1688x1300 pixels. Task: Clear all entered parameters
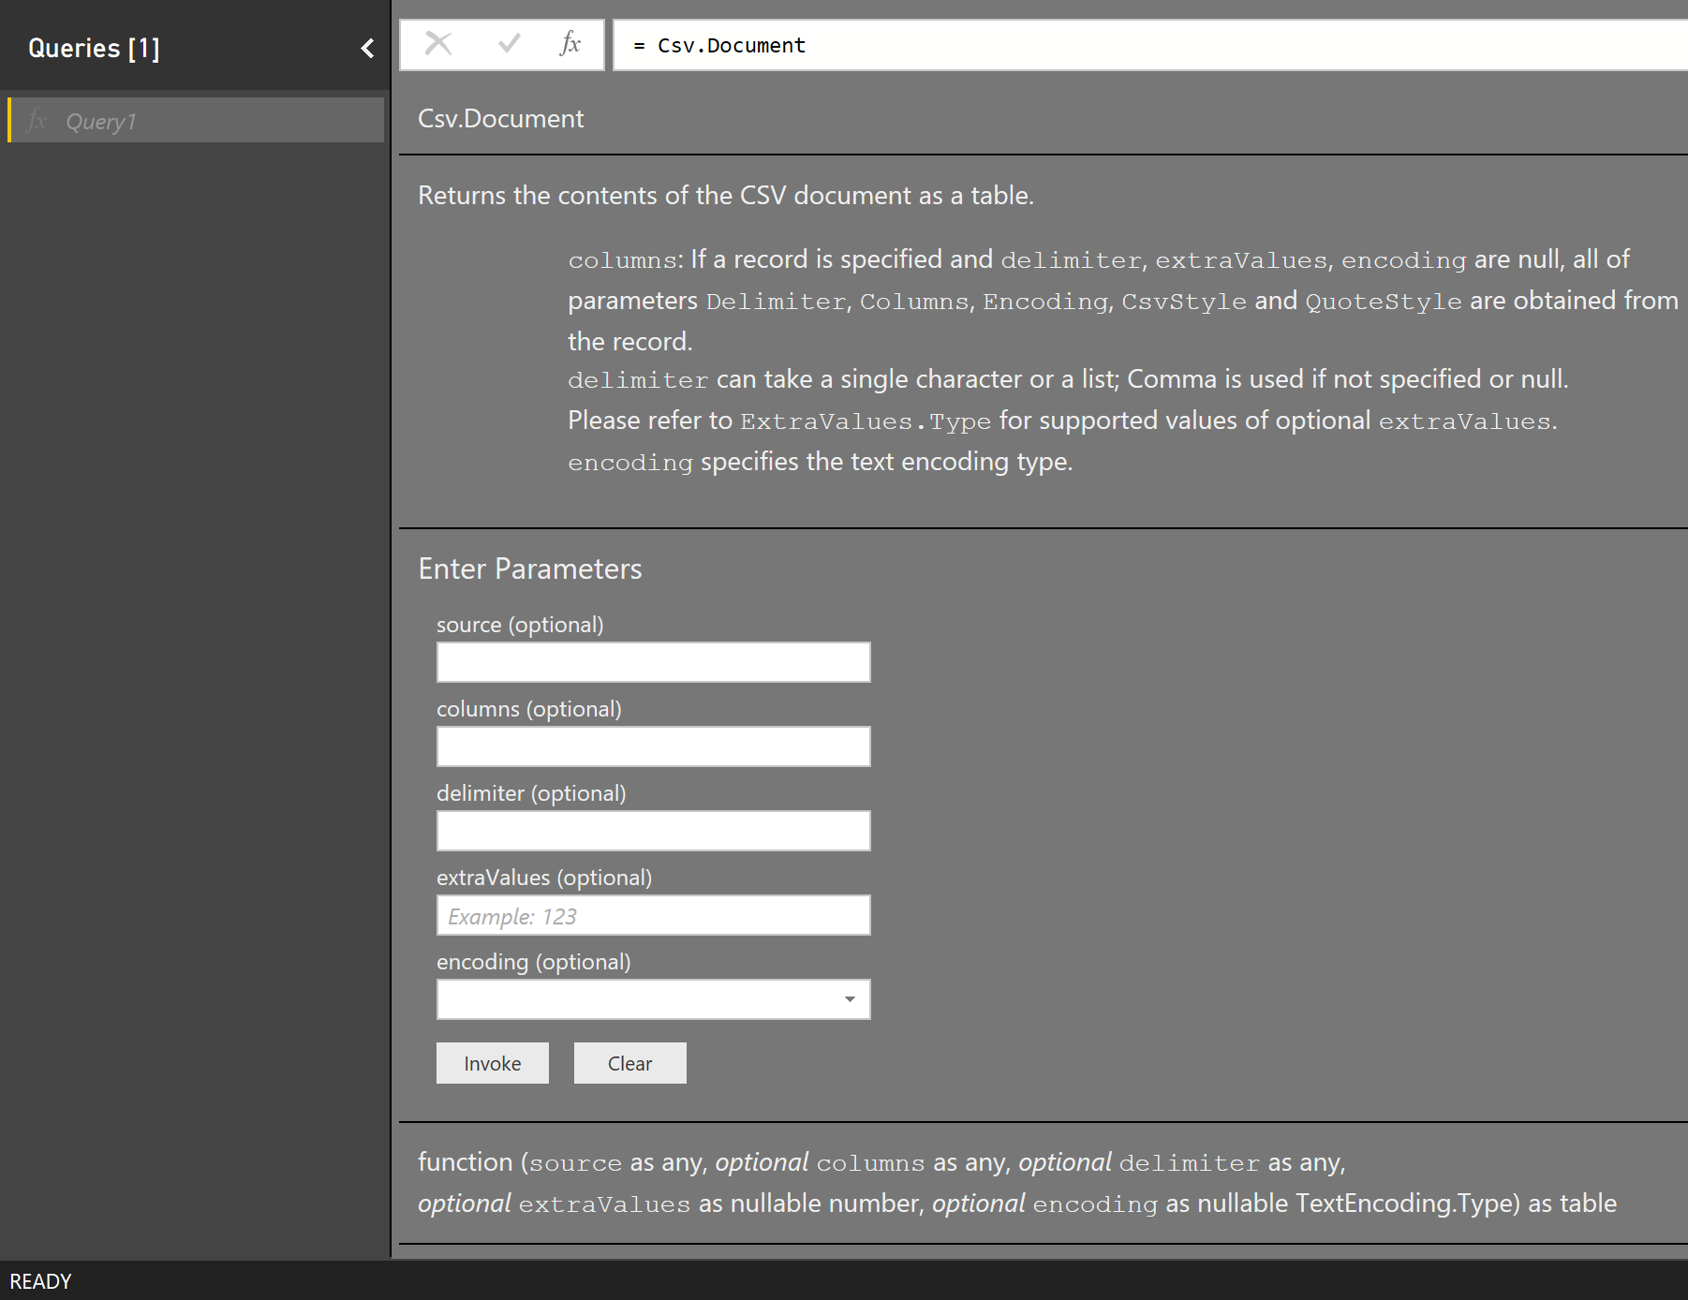(629, 1063)
